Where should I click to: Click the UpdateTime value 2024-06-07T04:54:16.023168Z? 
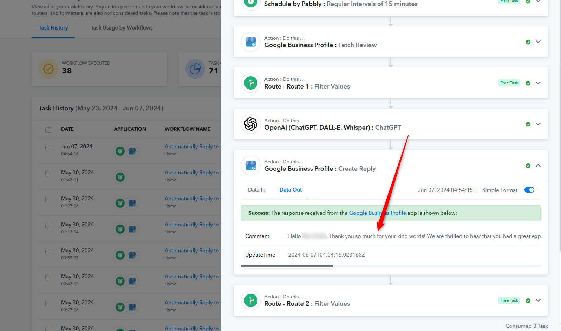tap(326, 255)
